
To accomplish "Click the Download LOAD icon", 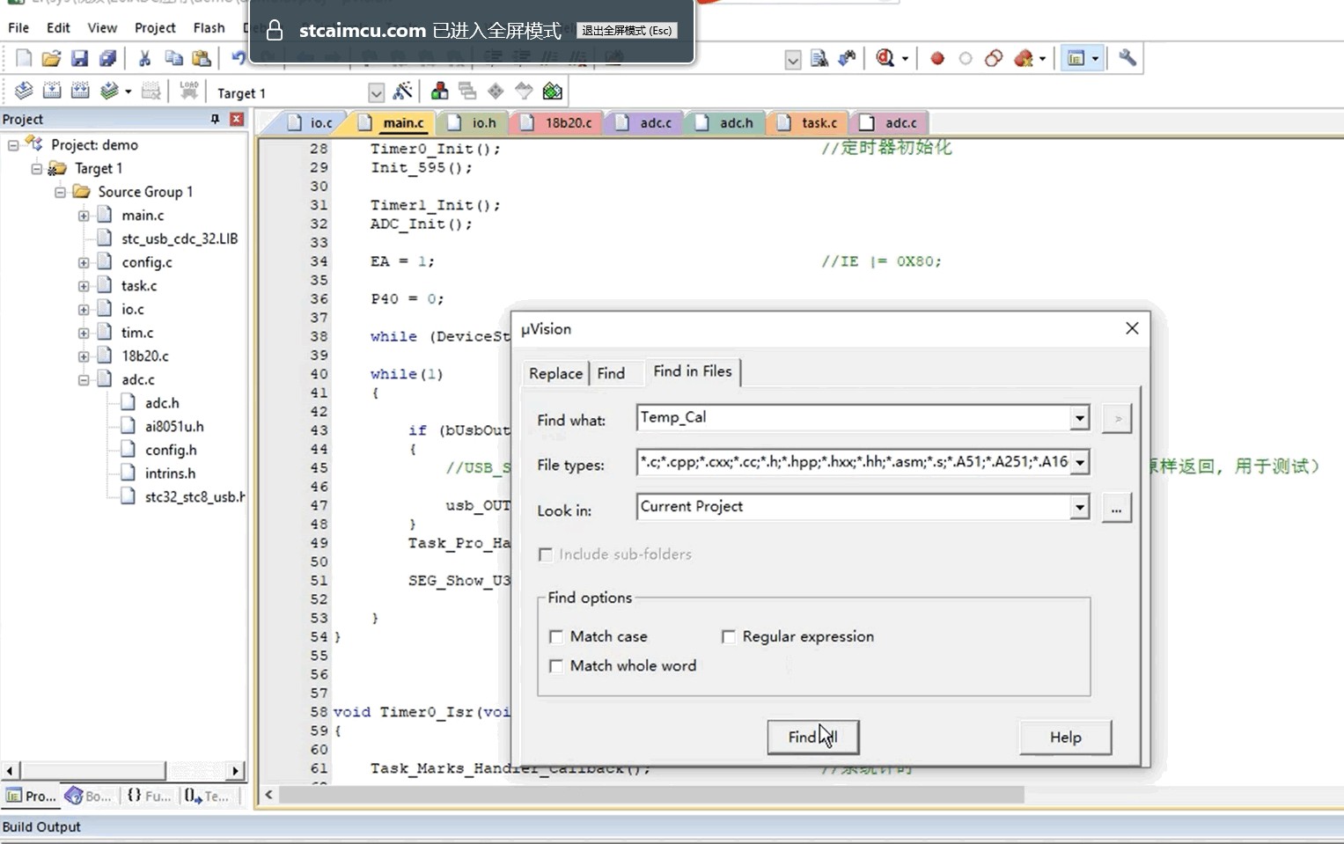I will coord(188,91).
